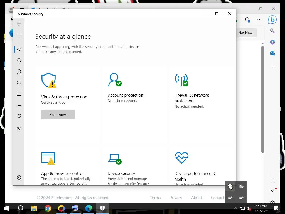Viewport: 285px width, 214px height.
Task: Open Family options icon in sidebar
Action: pyautogui.click(x=19, y=128)
